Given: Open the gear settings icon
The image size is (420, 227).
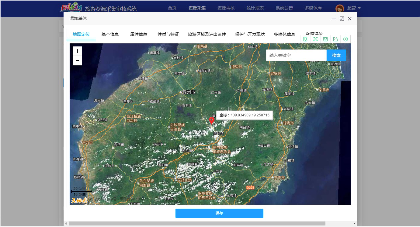Looking at the screenshot, I should point(345,39).
